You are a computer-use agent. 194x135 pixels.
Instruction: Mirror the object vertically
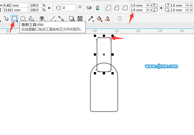[x=98, y=8]
